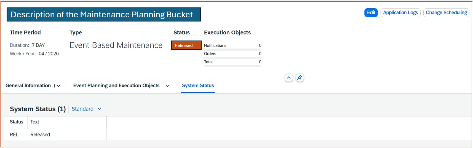Click the Orders count bar

coord(232,58)
